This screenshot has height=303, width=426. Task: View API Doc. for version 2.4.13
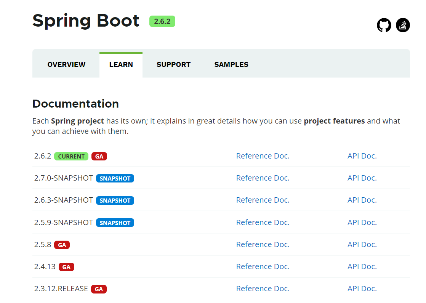click(x=362, y=267)
